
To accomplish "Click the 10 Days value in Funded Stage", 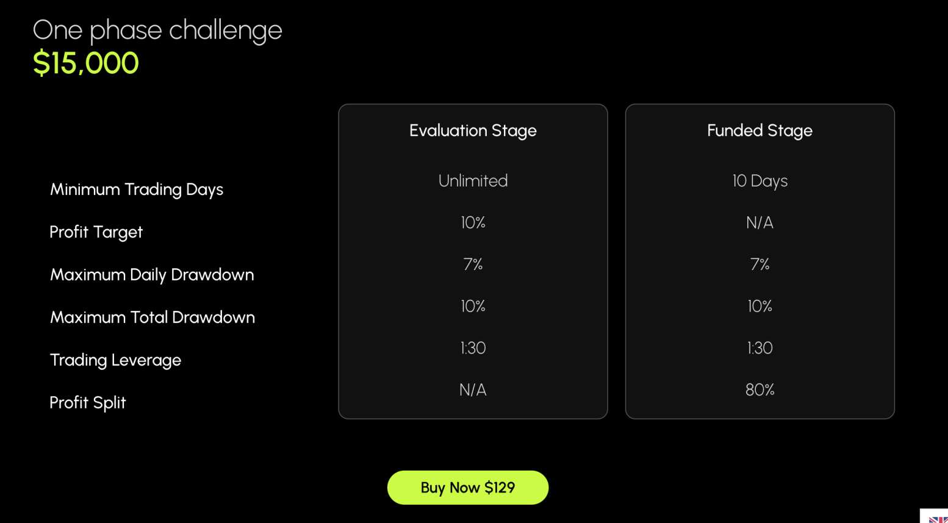I will 759,181.
